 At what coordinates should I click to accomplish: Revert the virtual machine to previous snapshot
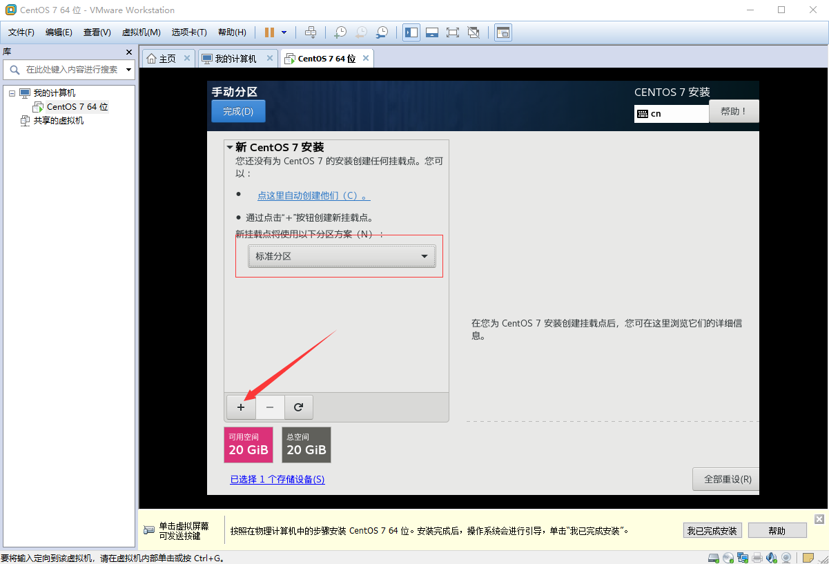(x=361, y=32)
